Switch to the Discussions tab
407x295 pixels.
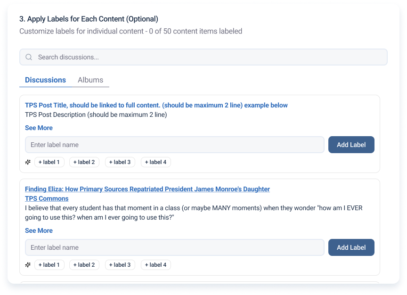[x=45, y=80]
